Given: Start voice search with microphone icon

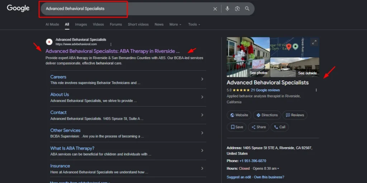Looking at the screenshot, I should tap(227, 9).
